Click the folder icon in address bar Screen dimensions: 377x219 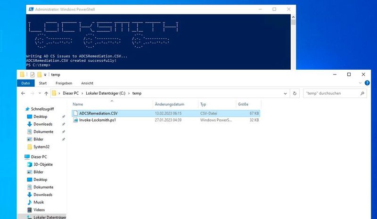pos(54,93)
